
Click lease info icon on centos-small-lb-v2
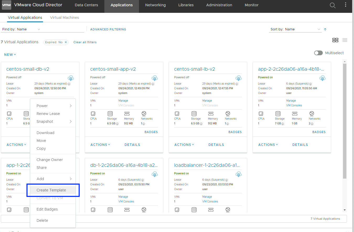[x=237, y=84]
